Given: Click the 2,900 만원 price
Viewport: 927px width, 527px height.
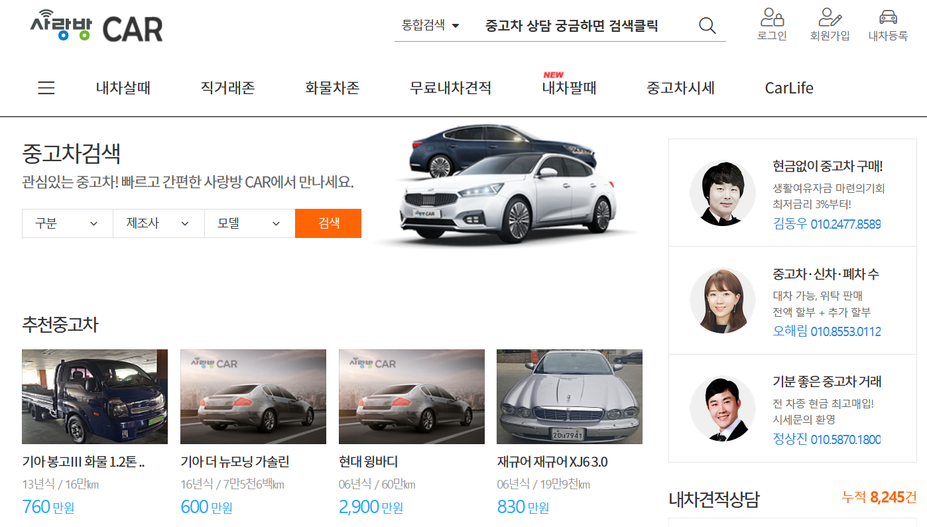Looking at the screenshot, I should coord(371,507).
